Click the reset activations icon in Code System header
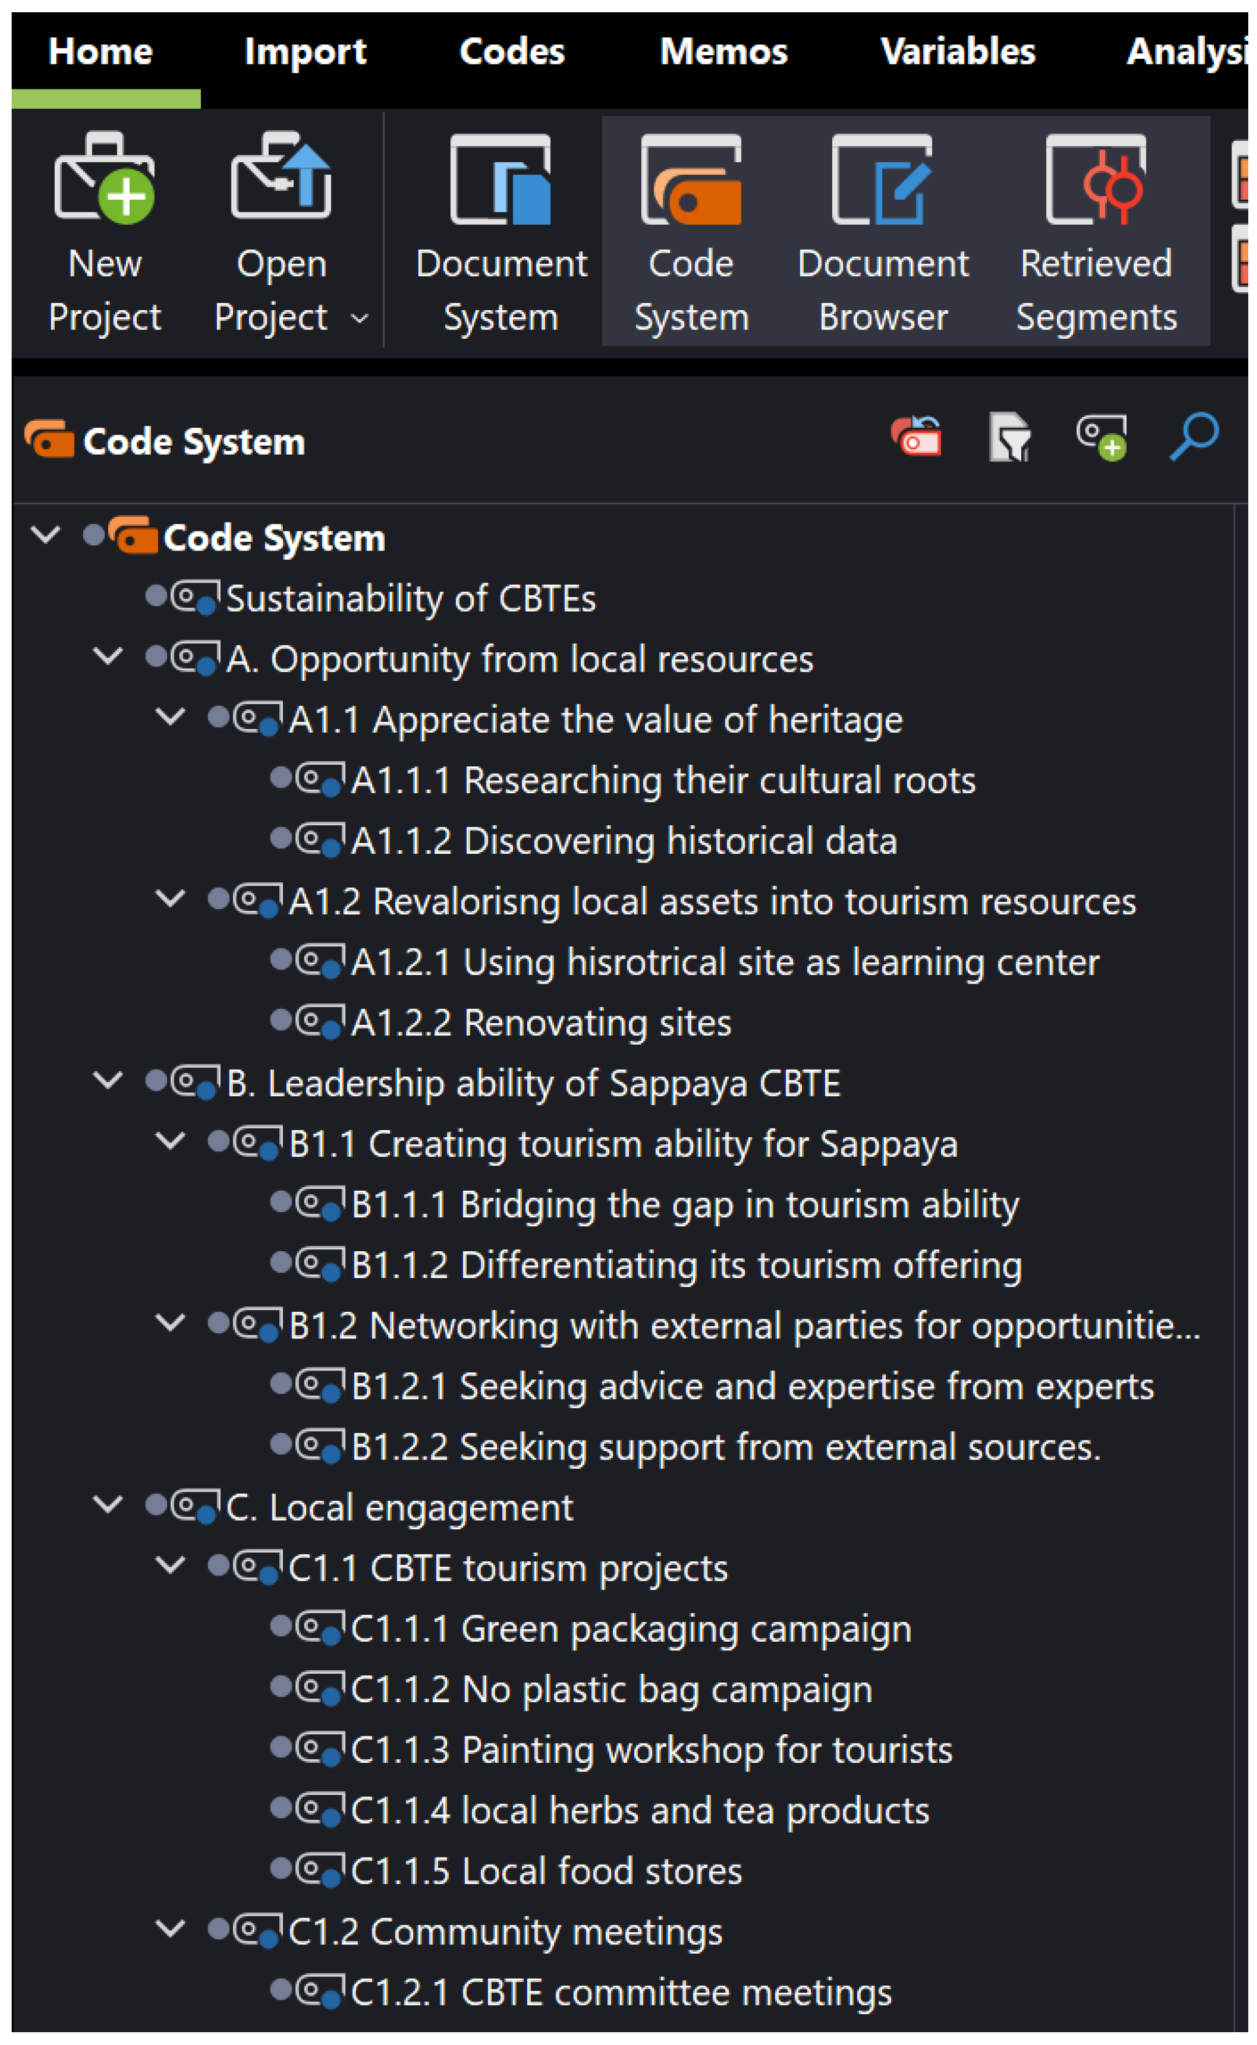Viewport: 1257px width, 2045px height. tap(915, 436)
